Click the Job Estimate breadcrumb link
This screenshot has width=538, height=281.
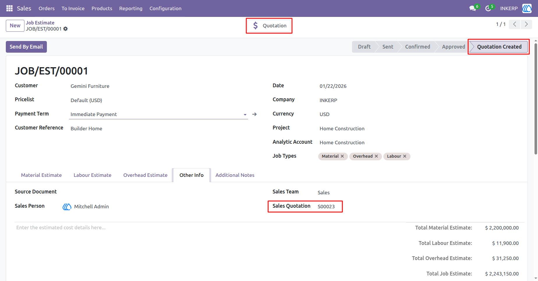40,23
